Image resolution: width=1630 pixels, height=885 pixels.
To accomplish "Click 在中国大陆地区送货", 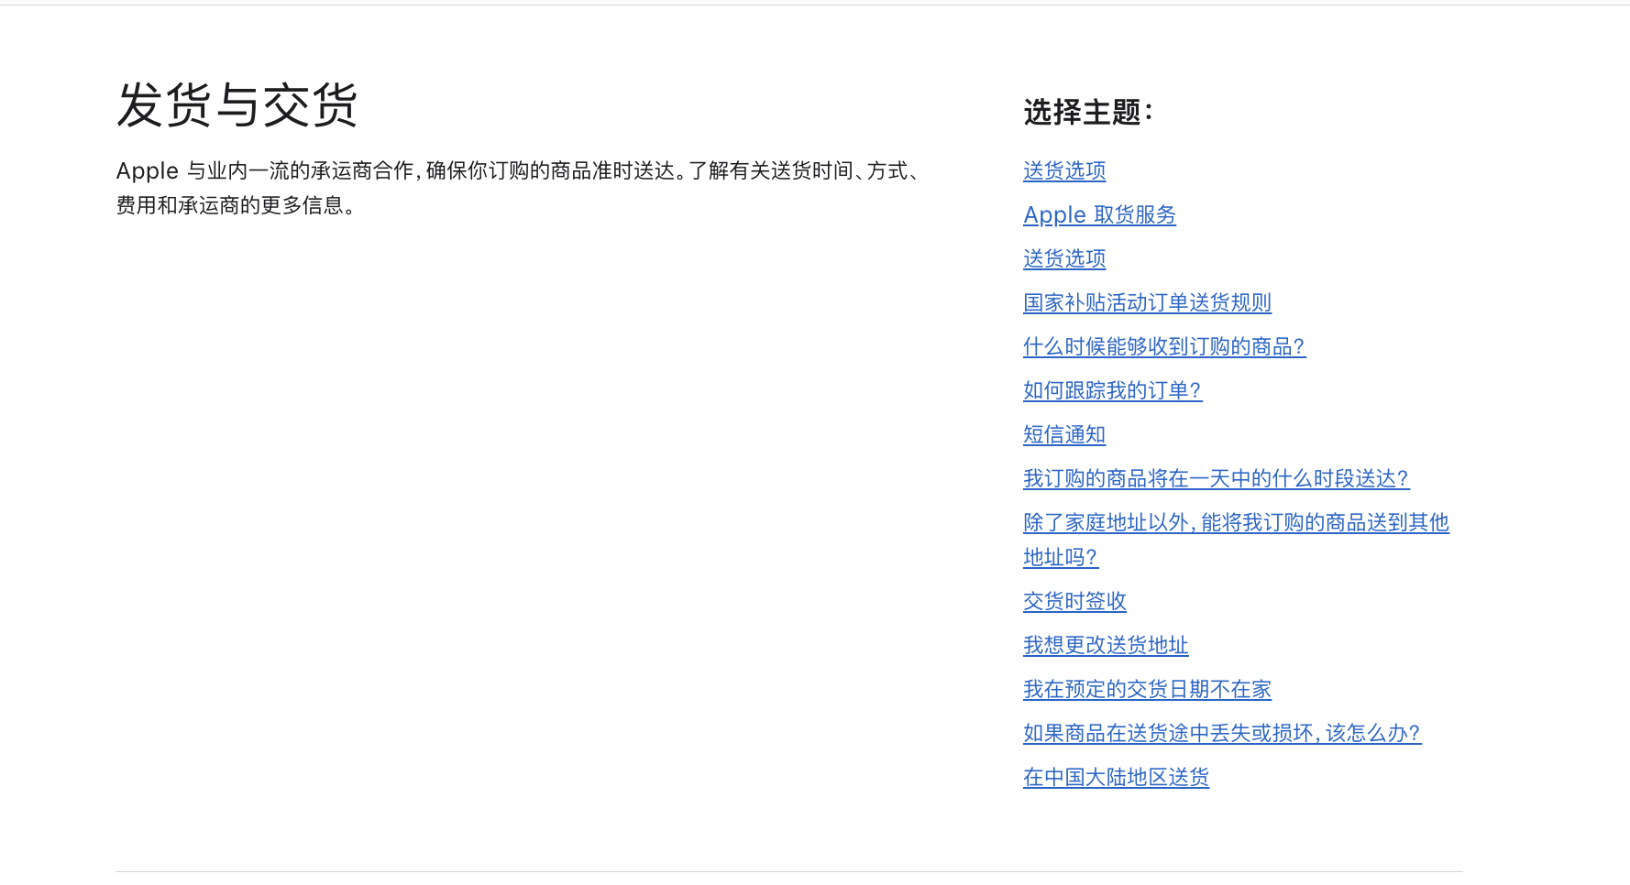I will coord(1116,777).
